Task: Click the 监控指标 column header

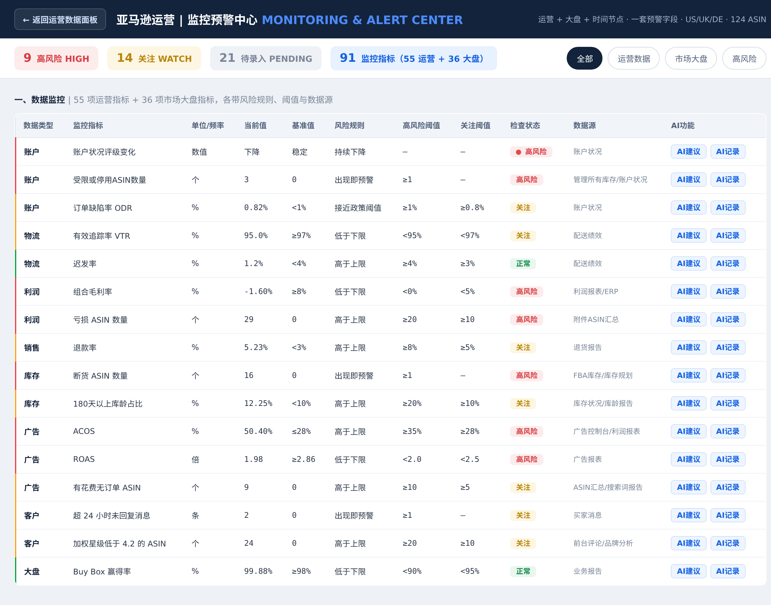Action: point(88,126)
